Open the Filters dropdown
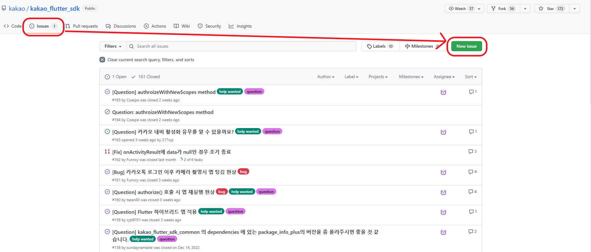591x252 pixels. point(113,46)
